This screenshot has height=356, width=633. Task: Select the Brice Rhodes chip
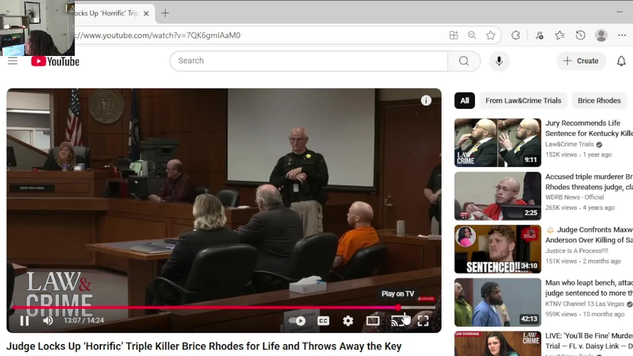pos(599,100)
